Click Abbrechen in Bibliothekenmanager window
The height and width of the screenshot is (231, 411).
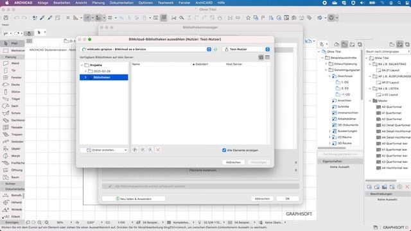click(x=262, y=199)
